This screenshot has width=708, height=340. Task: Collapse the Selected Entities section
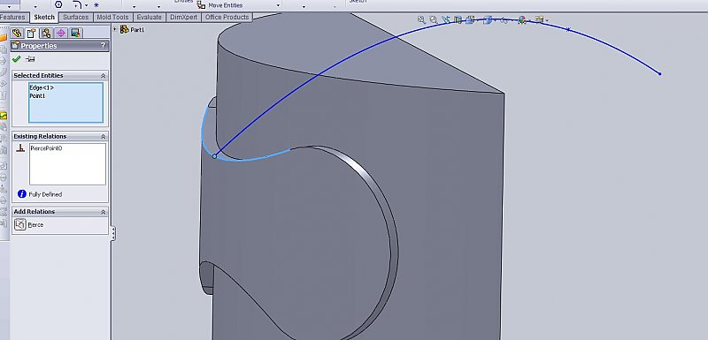tap(103, 76)
